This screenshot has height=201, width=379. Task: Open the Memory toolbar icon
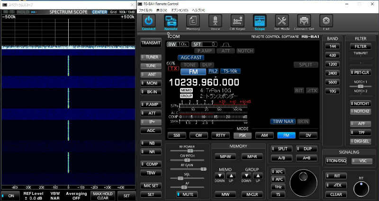click(x=193, y=21)
